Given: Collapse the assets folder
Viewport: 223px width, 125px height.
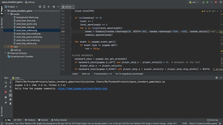Looking at the screenshot, I should coord(8,14).
